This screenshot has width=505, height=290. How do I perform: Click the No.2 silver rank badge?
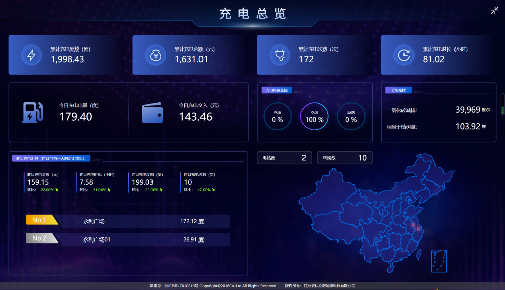42,238
